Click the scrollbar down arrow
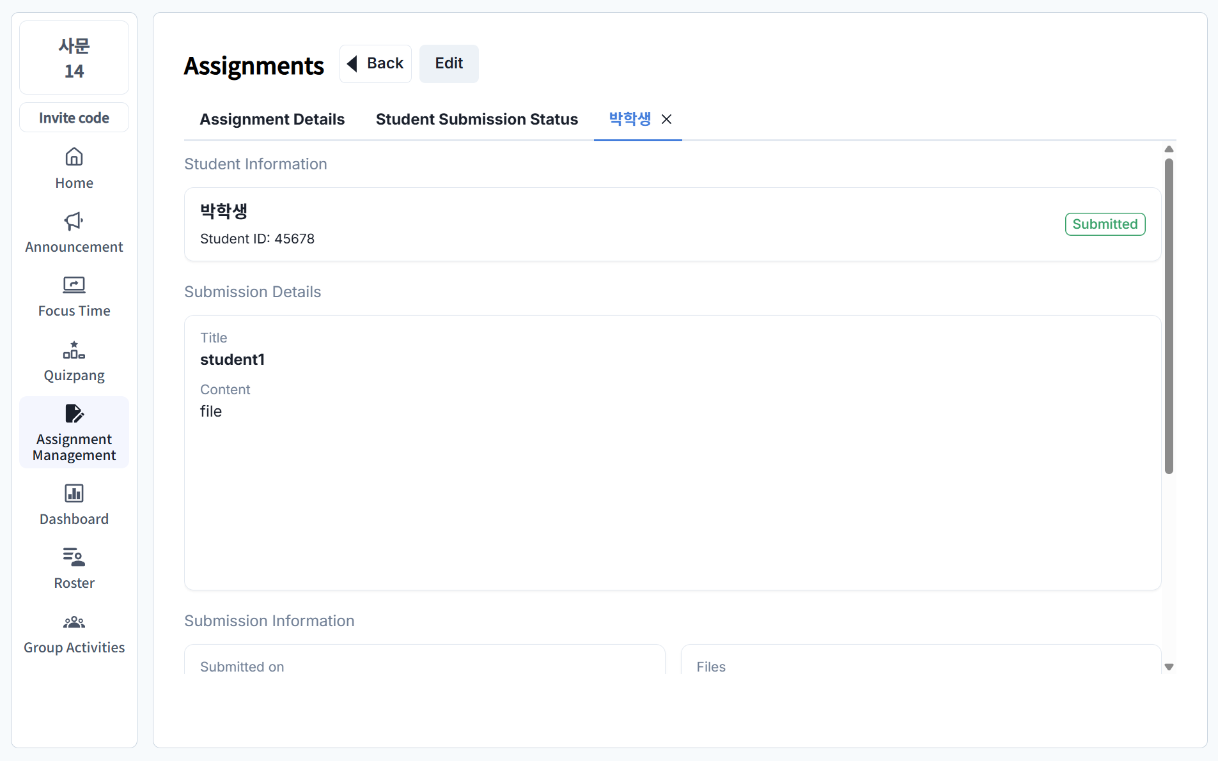This screenshot has height=761, width=1218. pos(1169,666)
